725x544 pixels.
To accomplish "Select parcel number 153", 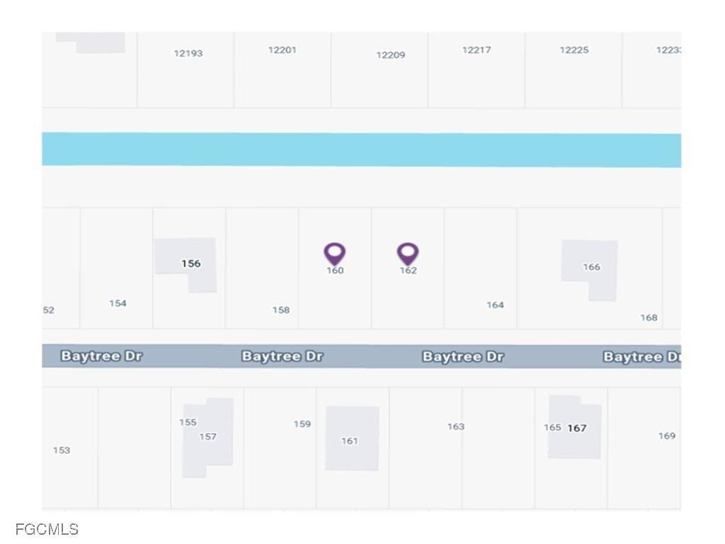I will 62,450.
